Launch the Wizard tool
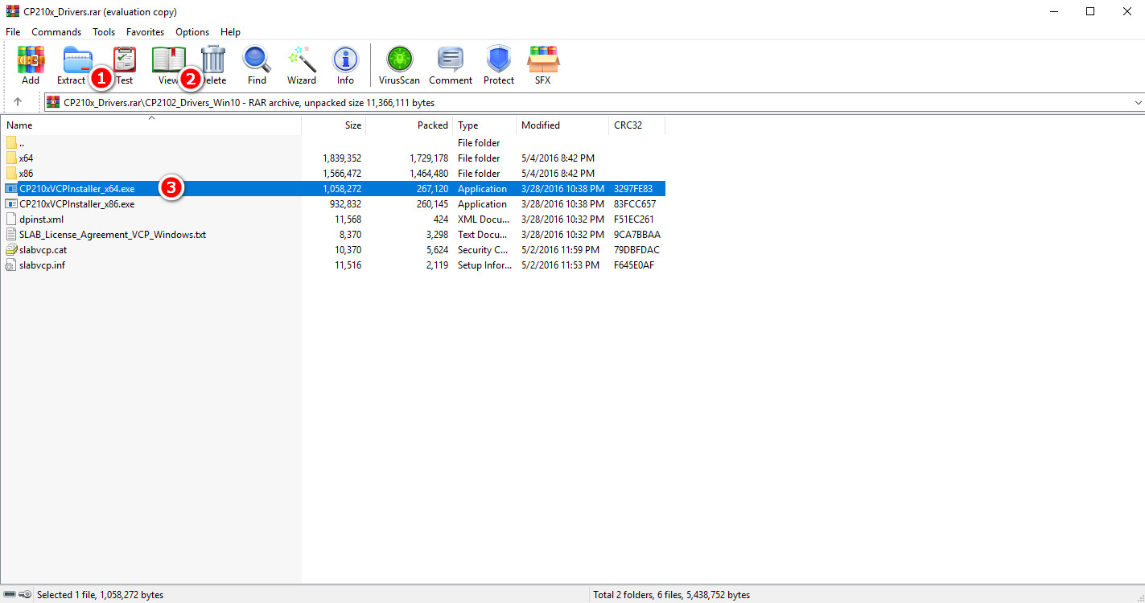The width and height of the screenshot is (1145, 603). 302,64
